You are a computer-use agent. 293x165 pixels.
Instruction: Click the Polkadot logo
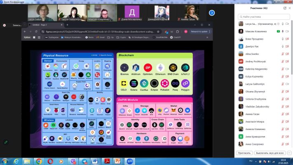164,83
